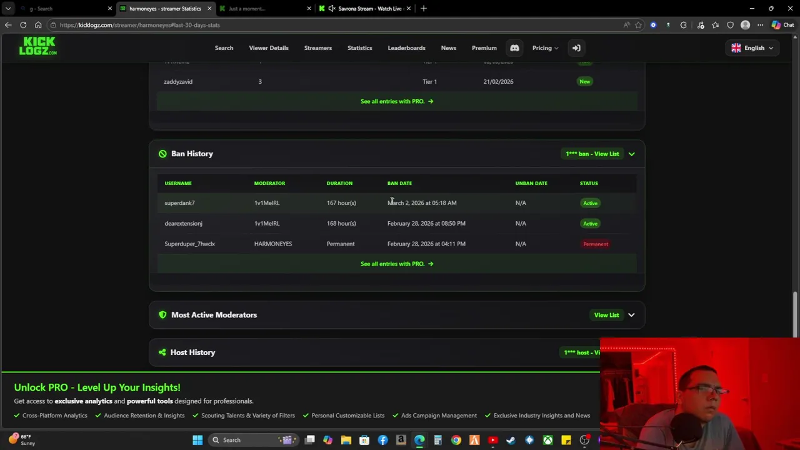The image size is (800, 450).
Task: Add page to favorites star icon
Action: click(x=638, y=25)
